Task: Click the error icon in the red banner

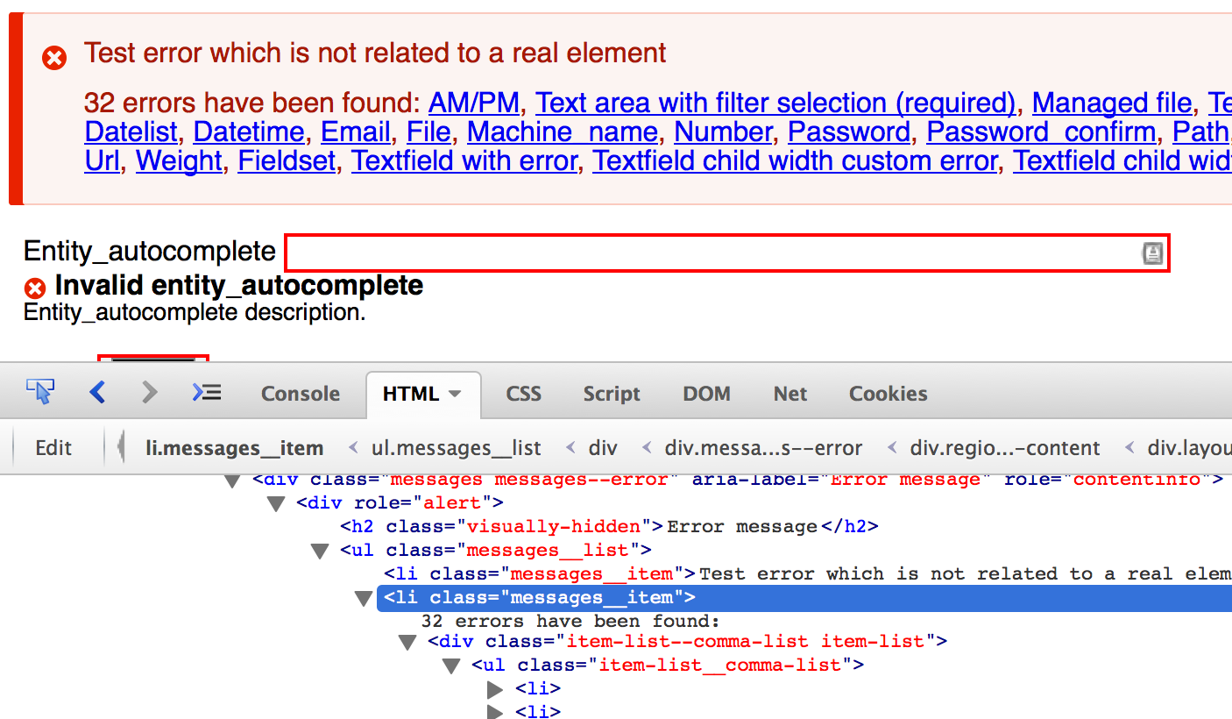Action: tap(53, 57)
